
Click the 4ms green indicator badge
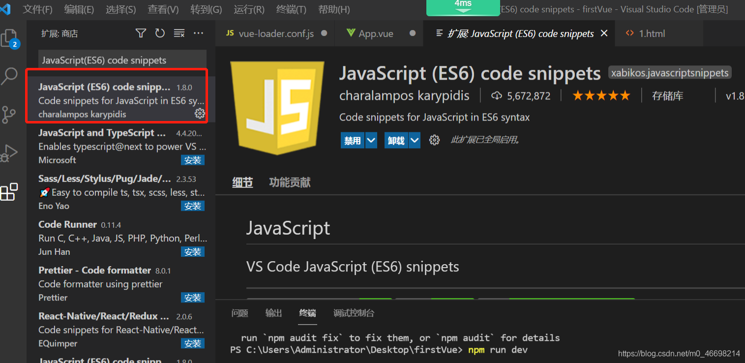pyautogui.click(x=463, y=7)
